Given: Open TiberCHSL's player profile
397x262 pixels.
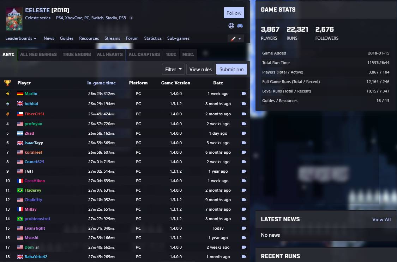Looking at the screenshot, I should (x=35, y=114).
